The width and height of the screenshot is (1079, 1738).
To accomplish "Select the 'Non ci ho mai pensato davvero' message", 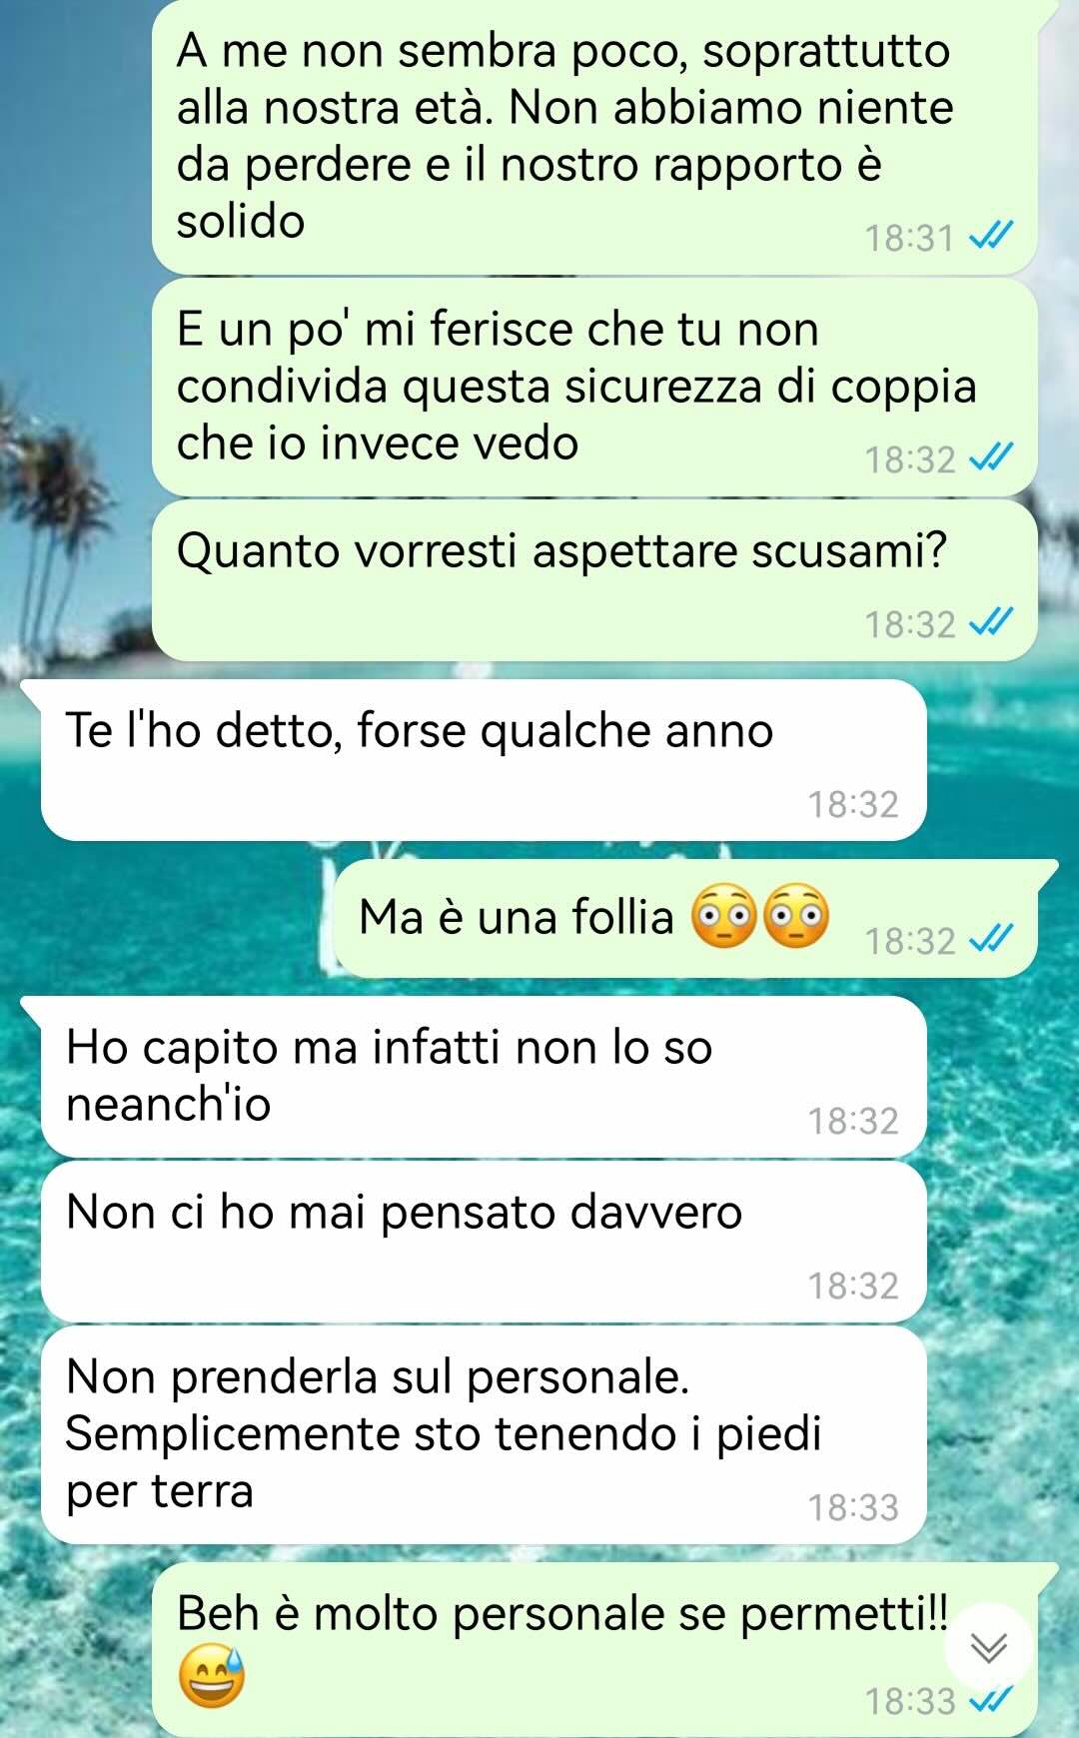I will click(x=484, y=1242).
